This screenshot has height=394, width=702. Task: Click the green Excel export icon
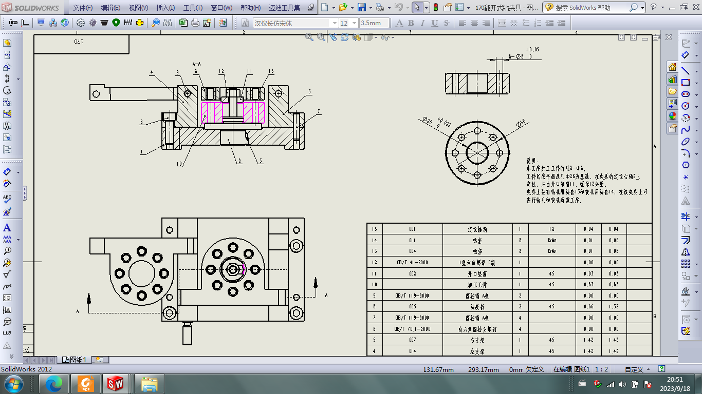(183, 23)
